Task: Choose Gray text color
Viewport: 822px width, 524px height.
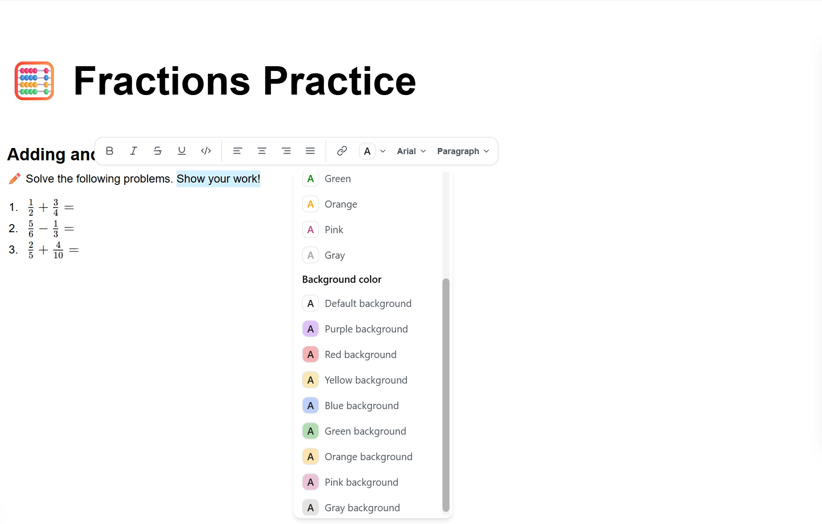Action: [x=335, y=255]
